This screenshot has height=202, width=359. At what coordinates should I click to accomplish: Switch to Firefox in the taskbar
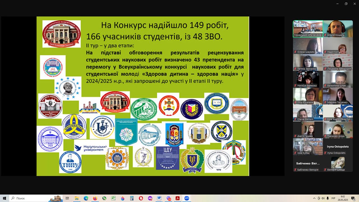coord(95,198)
